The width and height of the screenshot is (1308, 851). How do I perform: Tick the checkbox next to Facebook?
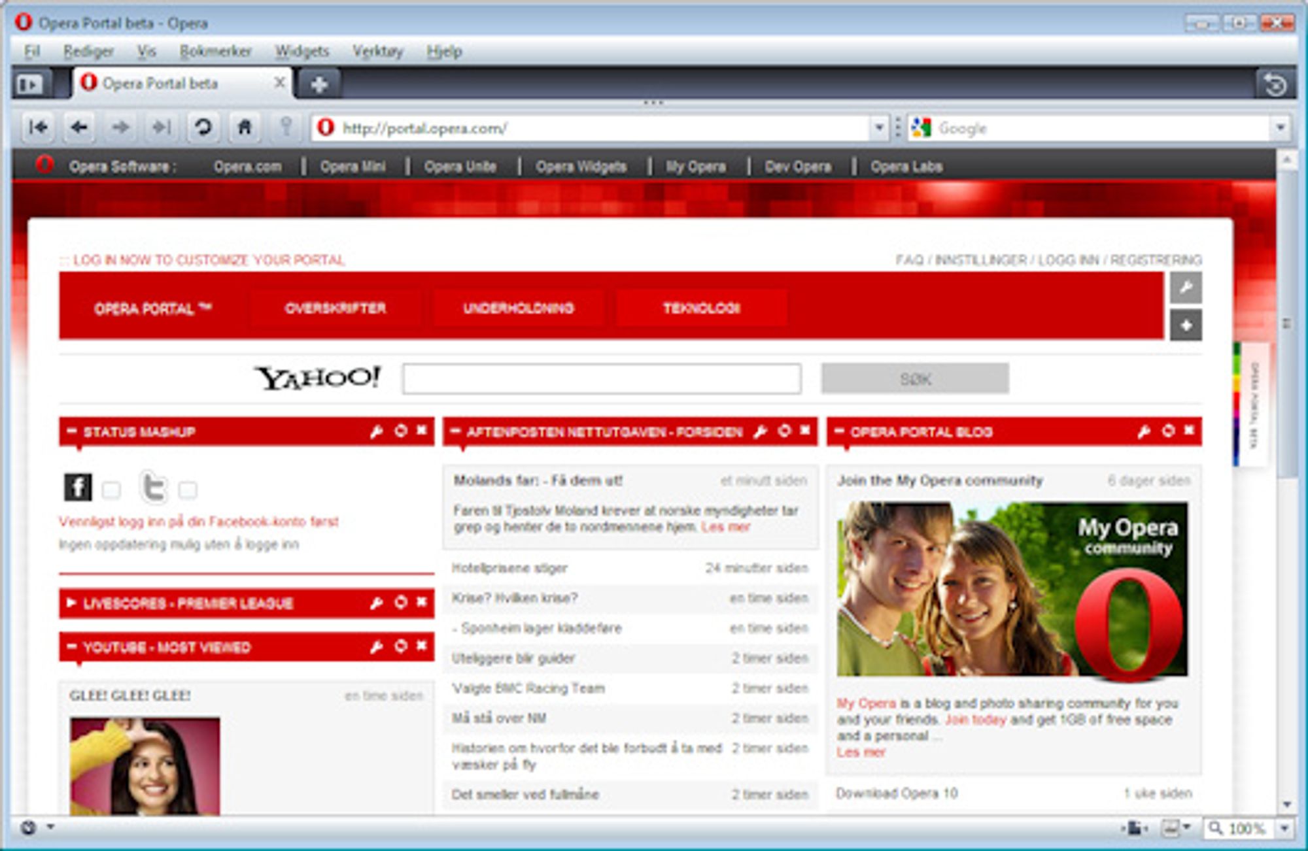112,490
